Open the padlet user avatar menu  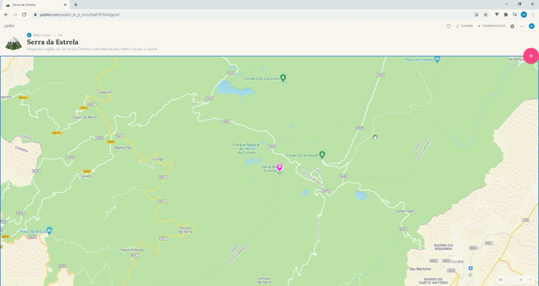pyautogui.click(x=532, y=26)
